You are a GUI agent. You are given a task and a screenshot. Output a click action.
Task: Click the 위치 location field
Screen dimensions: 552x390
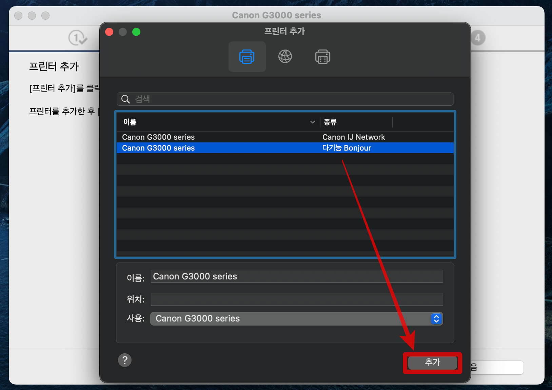click(x=297, y=299)
